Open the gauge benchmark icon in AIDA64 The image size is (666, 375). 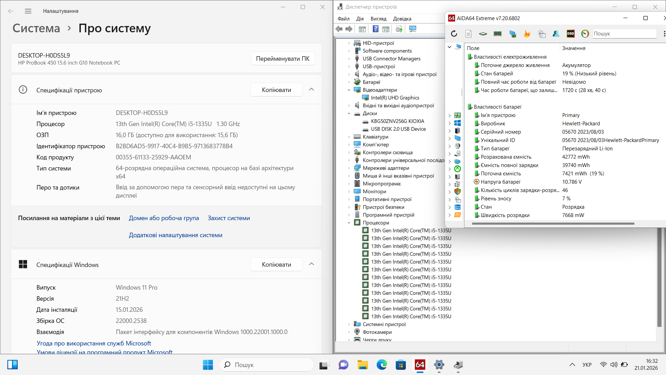(585, 34)
